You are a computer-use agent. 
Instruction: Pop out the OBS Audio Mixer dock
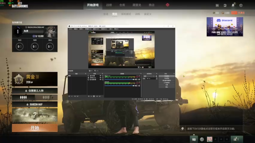[141, 74]
